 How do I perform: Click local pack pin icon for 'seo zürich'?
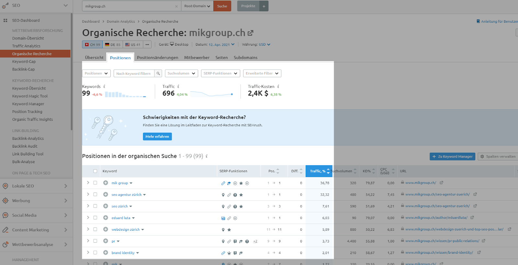223,206
